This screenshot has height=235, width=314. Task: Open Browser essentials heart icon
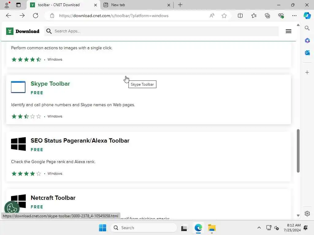(281, 16)
